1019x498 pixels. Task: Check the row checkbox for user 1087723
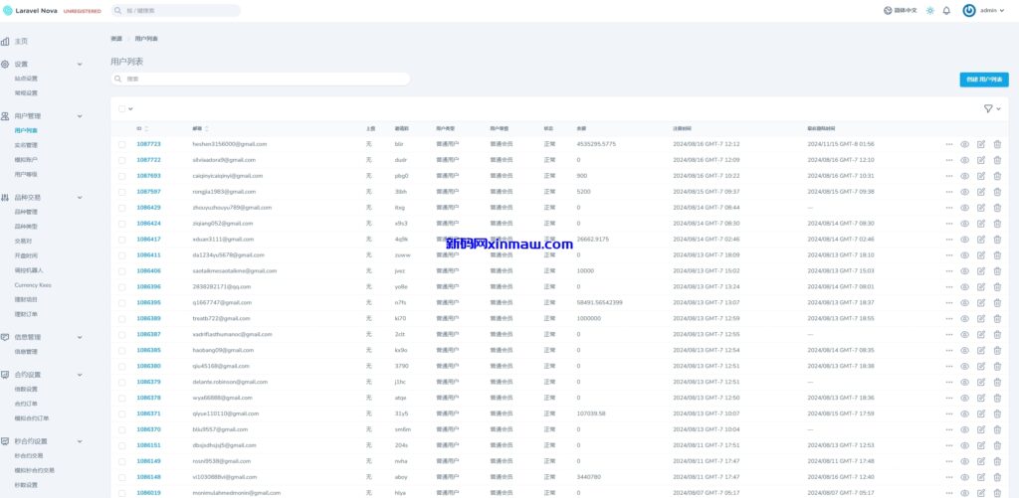(x=122, y=144)
